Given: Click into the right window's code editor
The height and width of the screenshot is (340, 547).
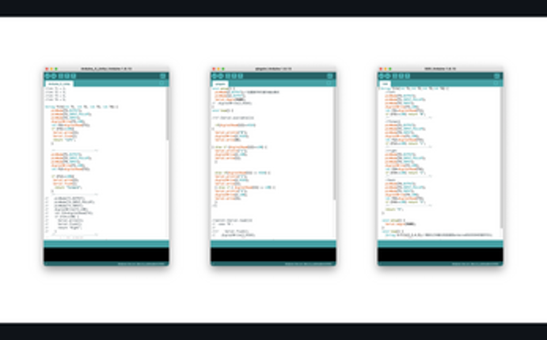Looking at the screenshot, I should [x=439, y=163].
